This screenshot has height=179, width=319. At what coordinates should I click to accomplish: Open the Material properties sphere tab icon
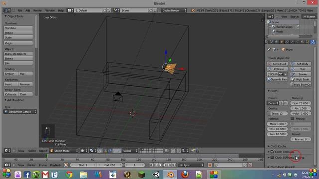303,42
